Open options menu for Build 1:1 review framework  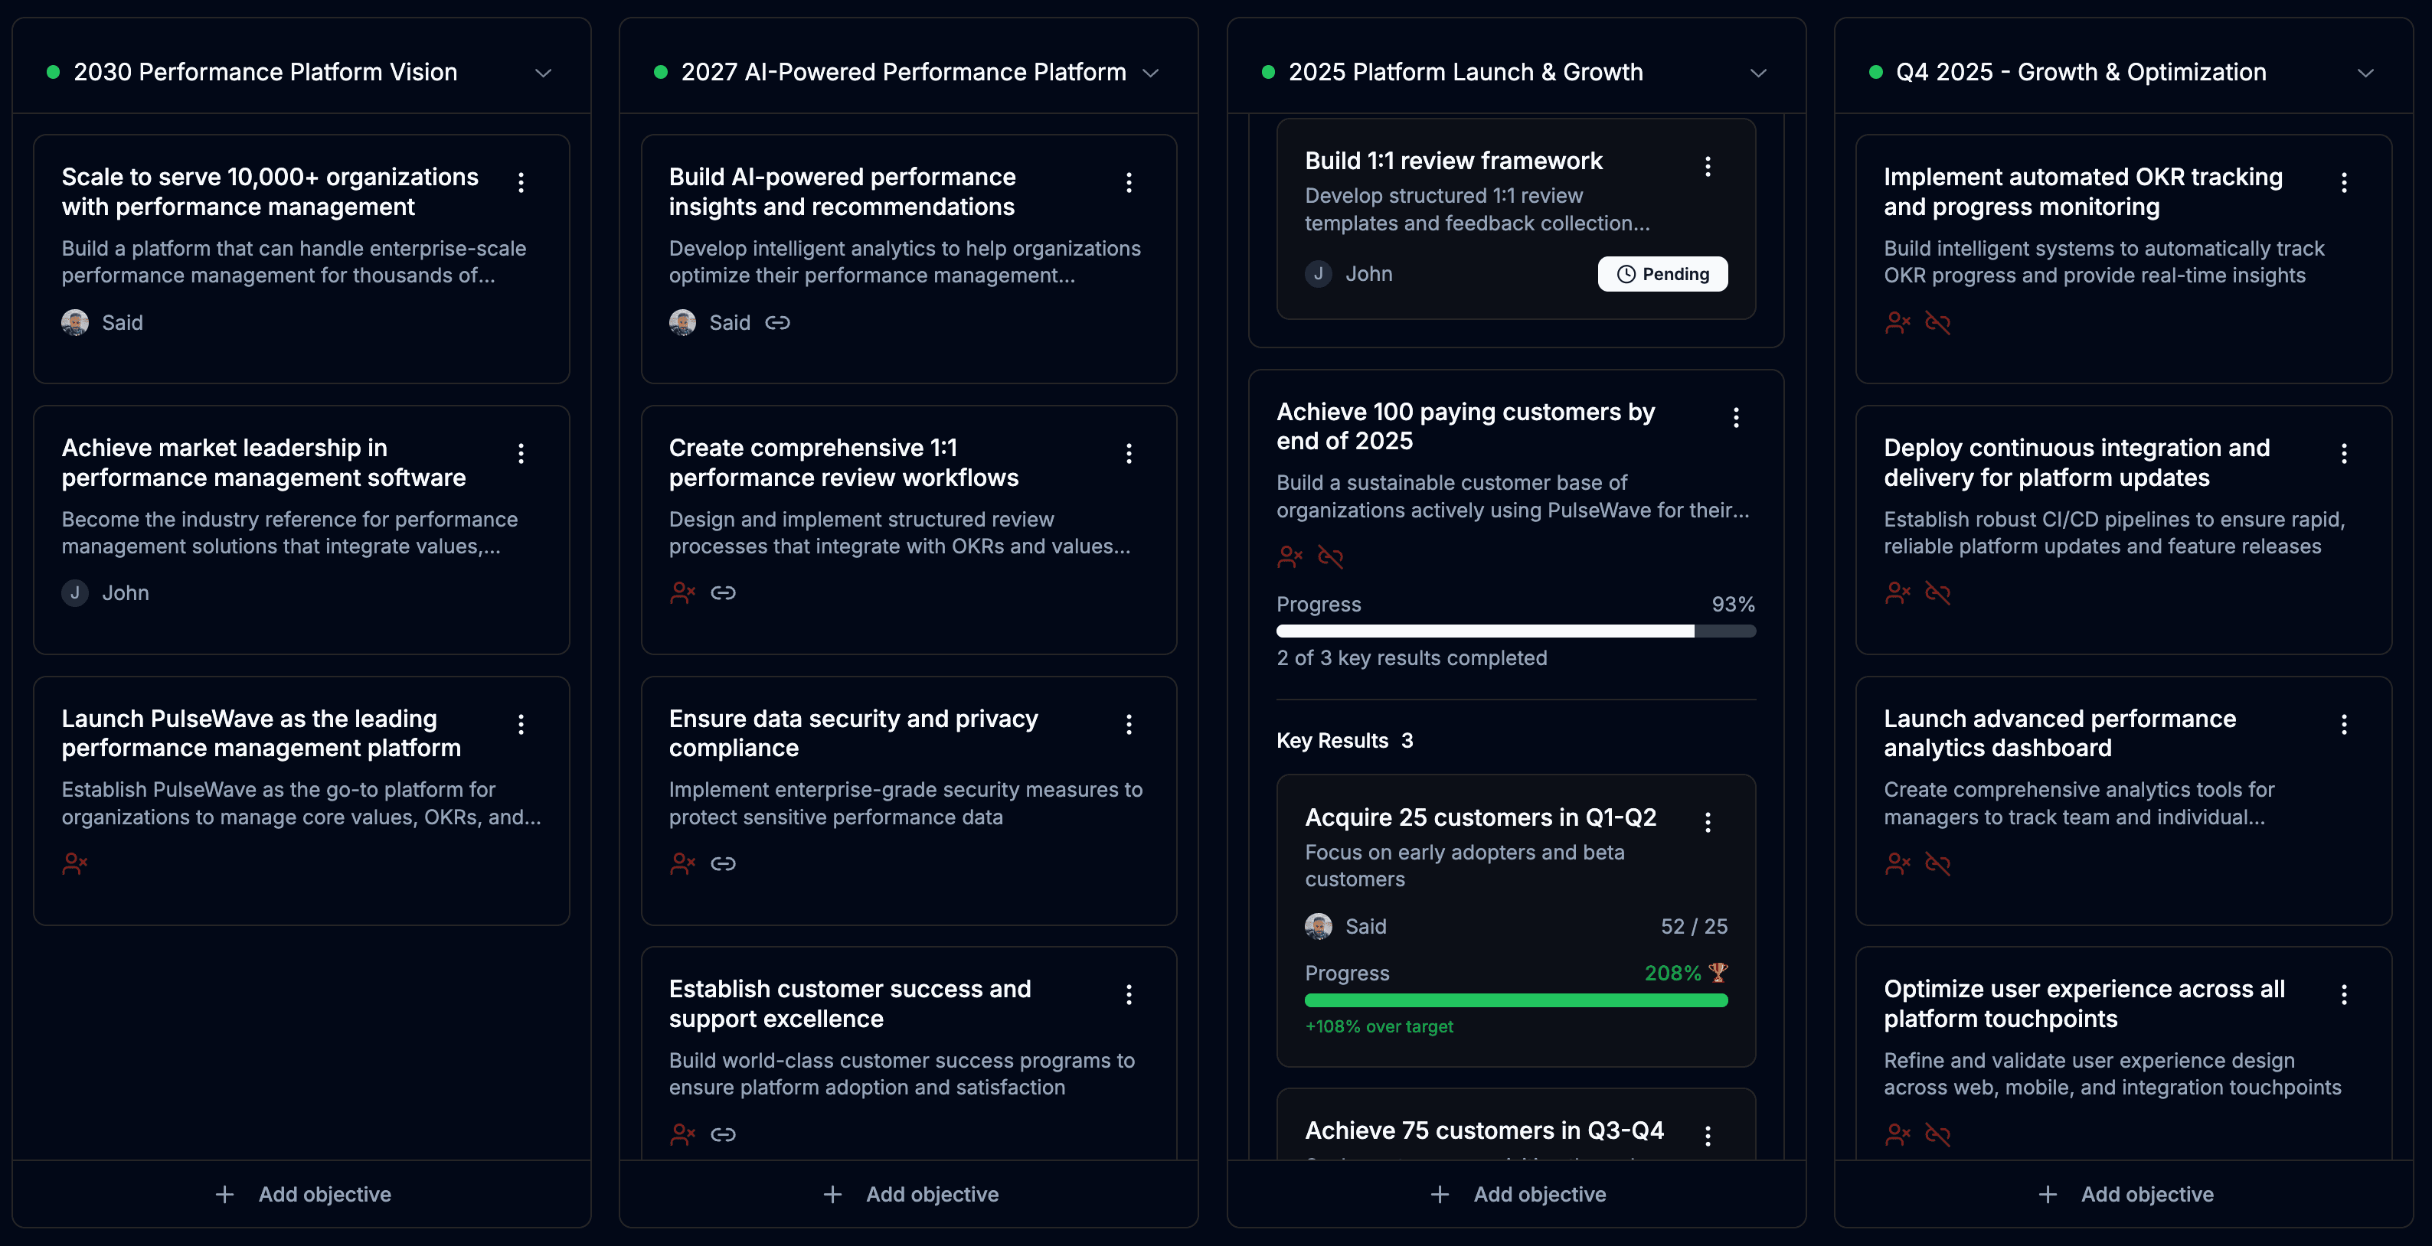click(x=1707, y=167)
